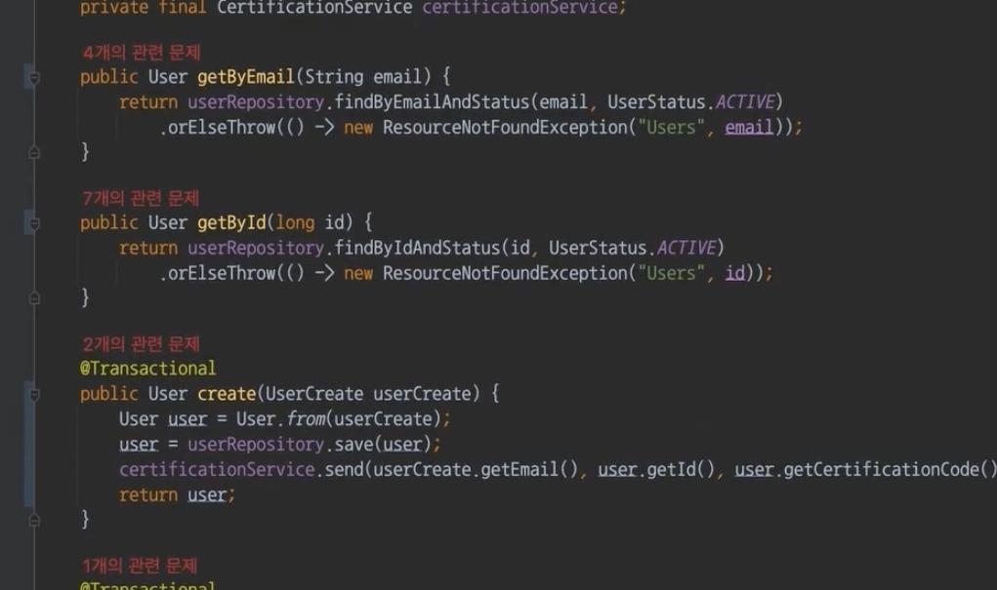Screen dimensions: 997x590
Task: Click fold end marker of getById method
Action: click(x=34, y=297)
